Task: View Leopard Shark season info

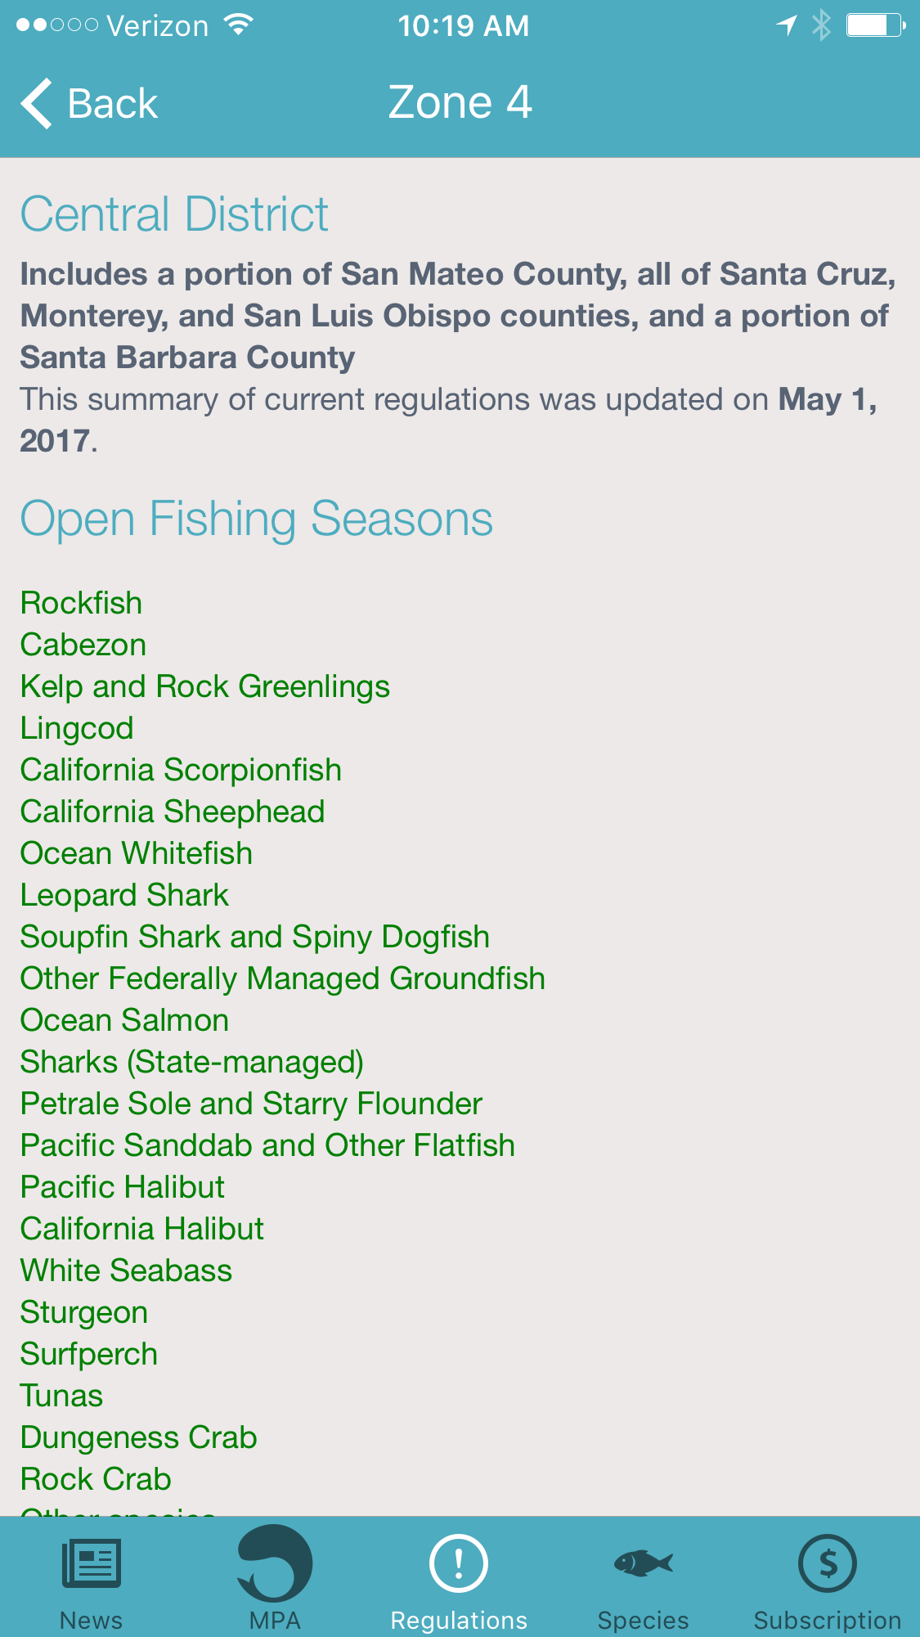Action: [x=124, y=895]
